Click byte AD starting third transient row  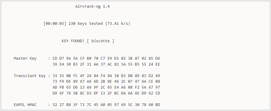click(55, 87)
